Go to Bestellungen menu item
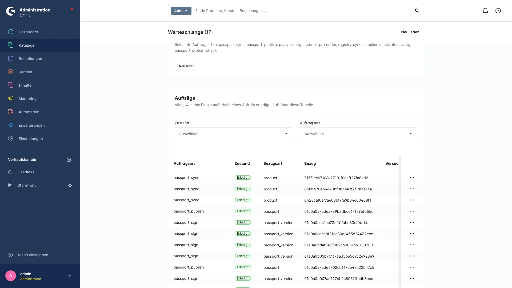This screenshot has width=512, height=288. (x=40, y=59)
